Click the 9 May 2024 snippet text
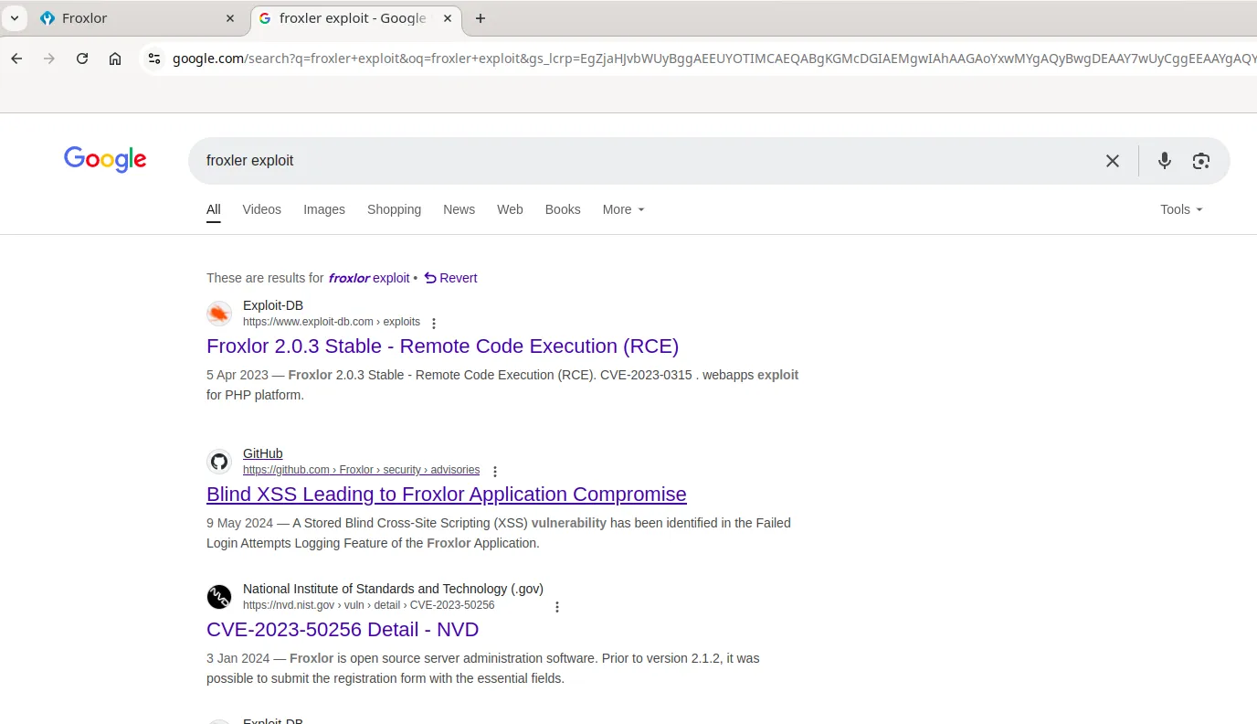 499,533
